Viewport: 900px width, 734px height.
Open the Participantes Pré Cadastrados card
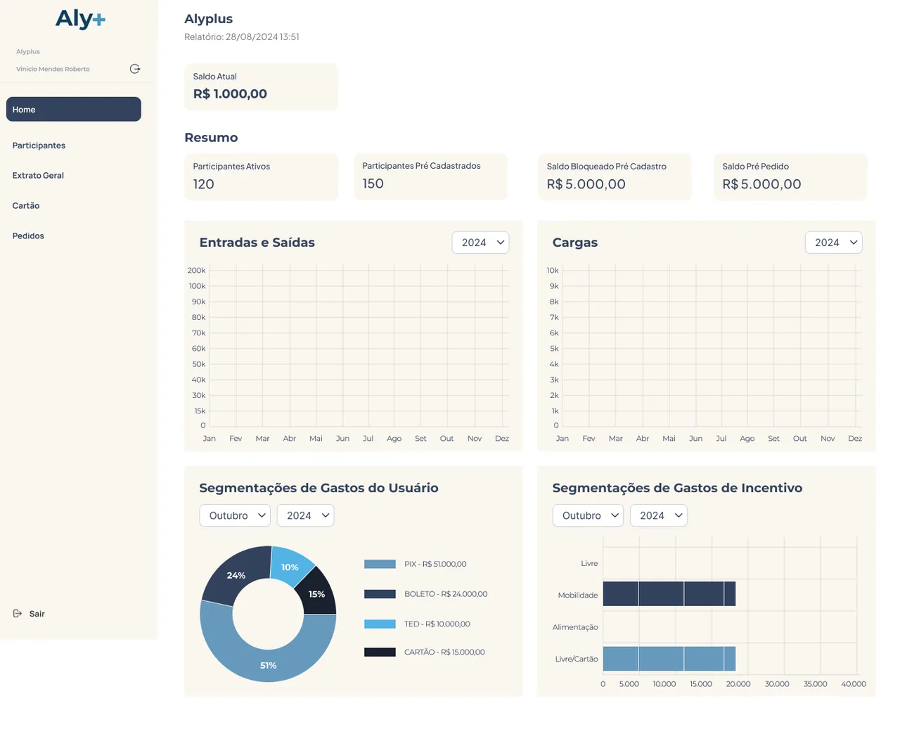pos(430,176)
